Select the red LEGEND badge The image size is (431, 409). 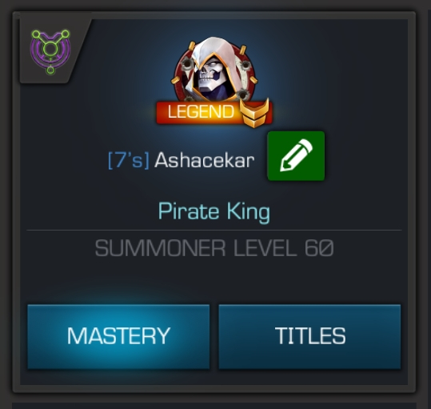[x=214, y=113]
